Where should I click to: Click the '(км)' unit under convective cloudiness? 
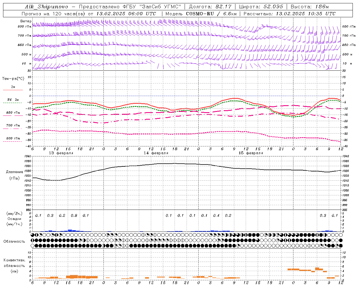15,271
